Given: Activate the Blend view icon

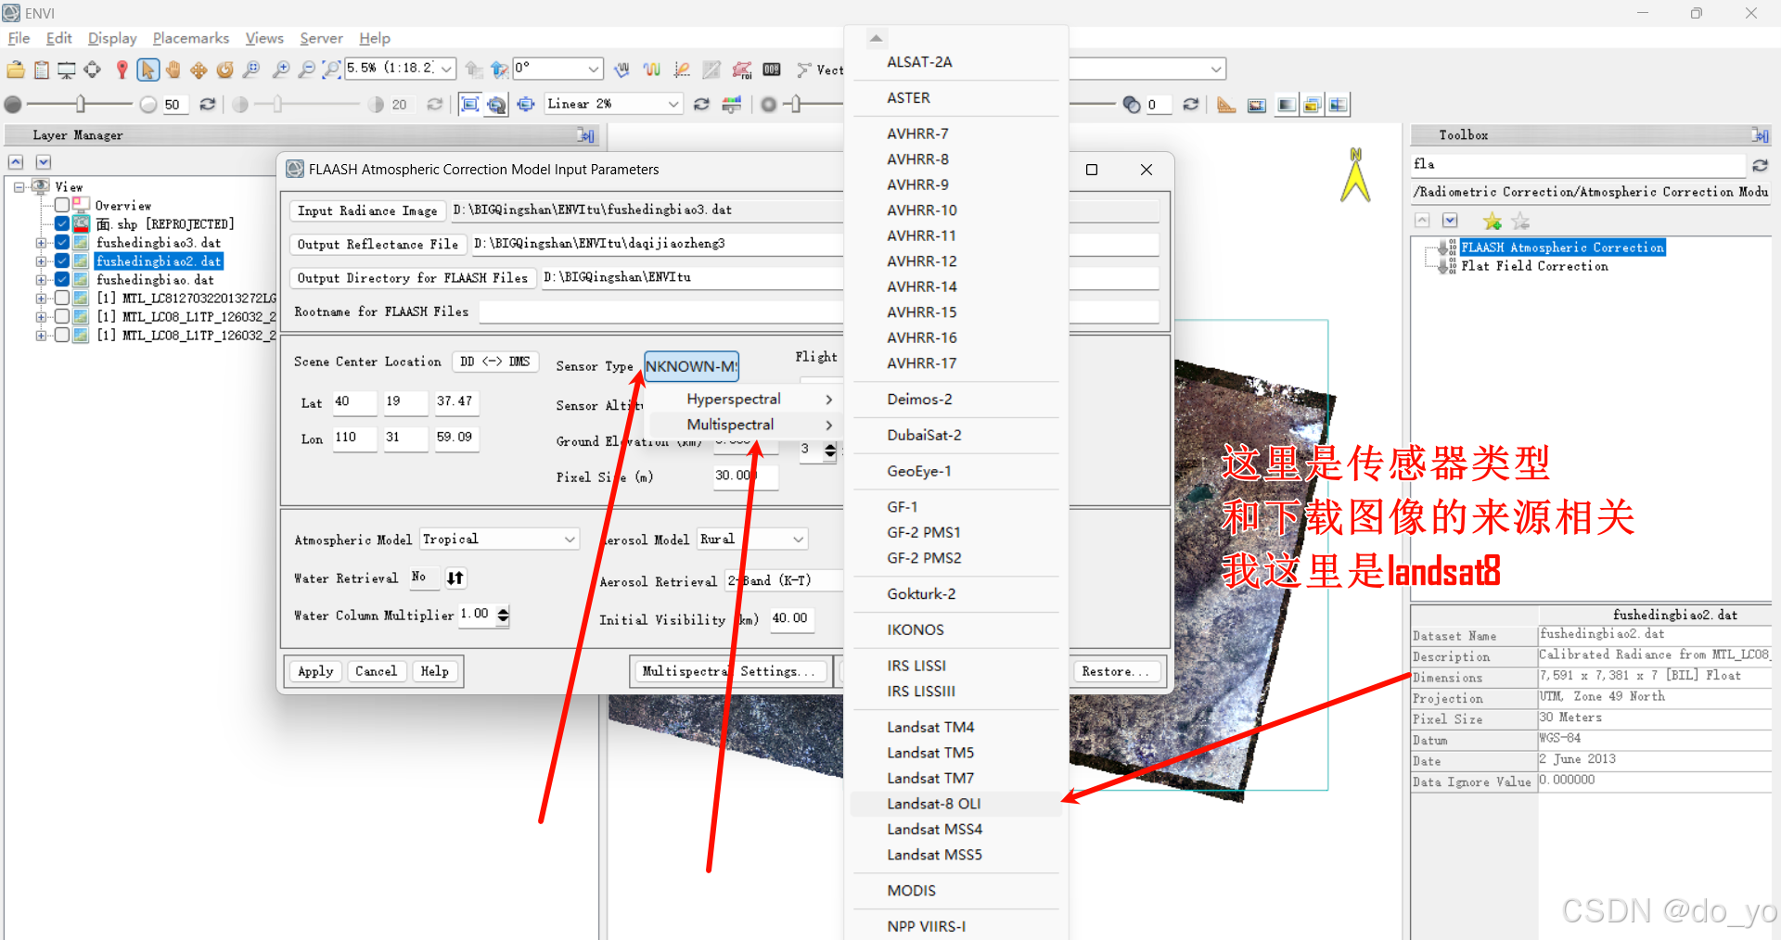Looking at the screenshot, I should 1286,104.
